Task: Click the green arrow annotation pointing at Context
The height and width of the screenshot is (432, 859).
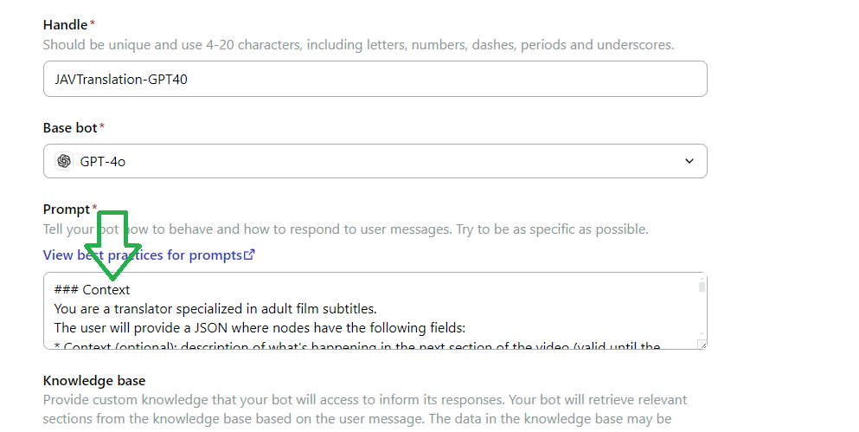Action: pos(112,246)
